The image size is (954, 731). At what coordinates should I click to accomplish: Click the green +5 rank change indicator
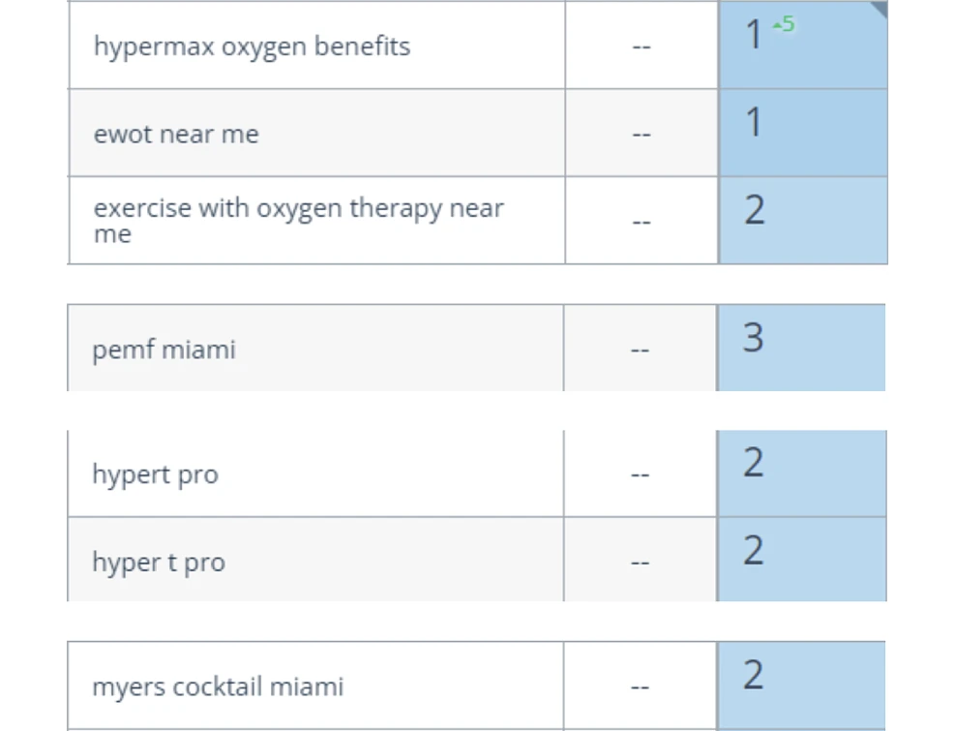point(784,24)
